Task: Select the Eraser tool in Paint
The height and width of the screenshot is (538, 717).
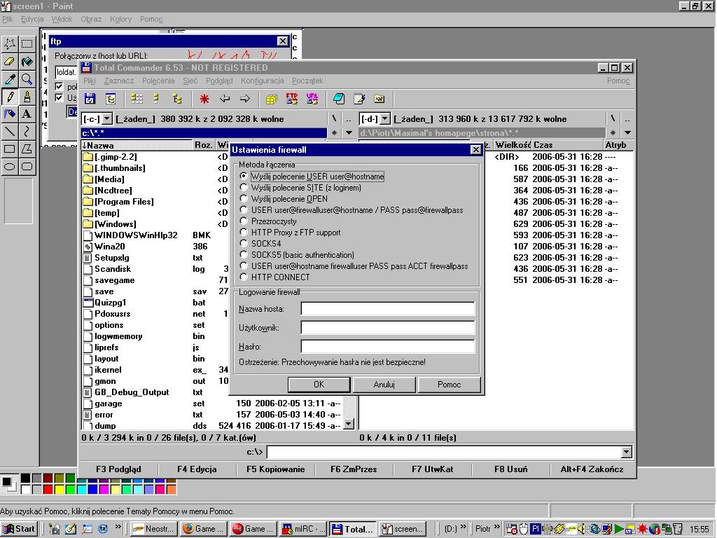Action: 10,62
